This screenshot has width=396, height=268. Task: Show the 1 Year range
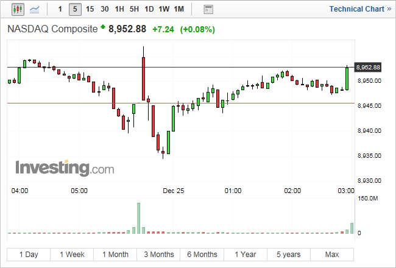point(246,255)
